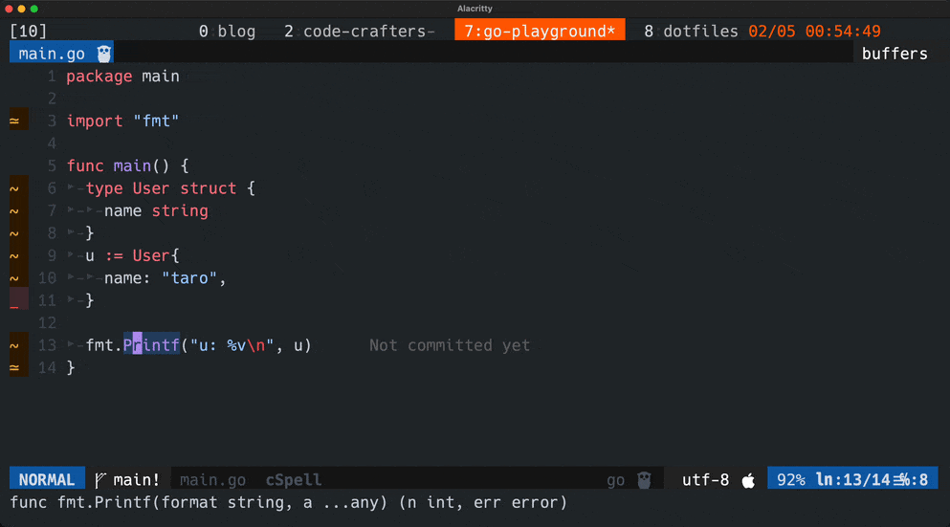Switch to tmux window 0 blog
Viewport: 950px width, 527px height.
pos(227,32)
